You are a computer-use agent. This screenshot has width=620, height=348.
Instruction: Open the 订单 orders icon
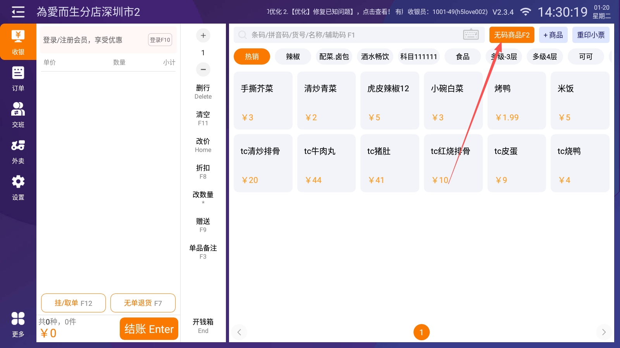coord(18,78)
